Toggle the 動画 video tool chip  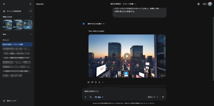point(98,97)
